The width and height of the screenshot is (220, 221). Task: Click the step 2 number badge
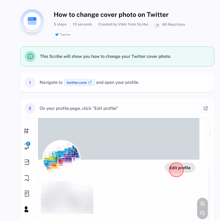coord(30,108)
